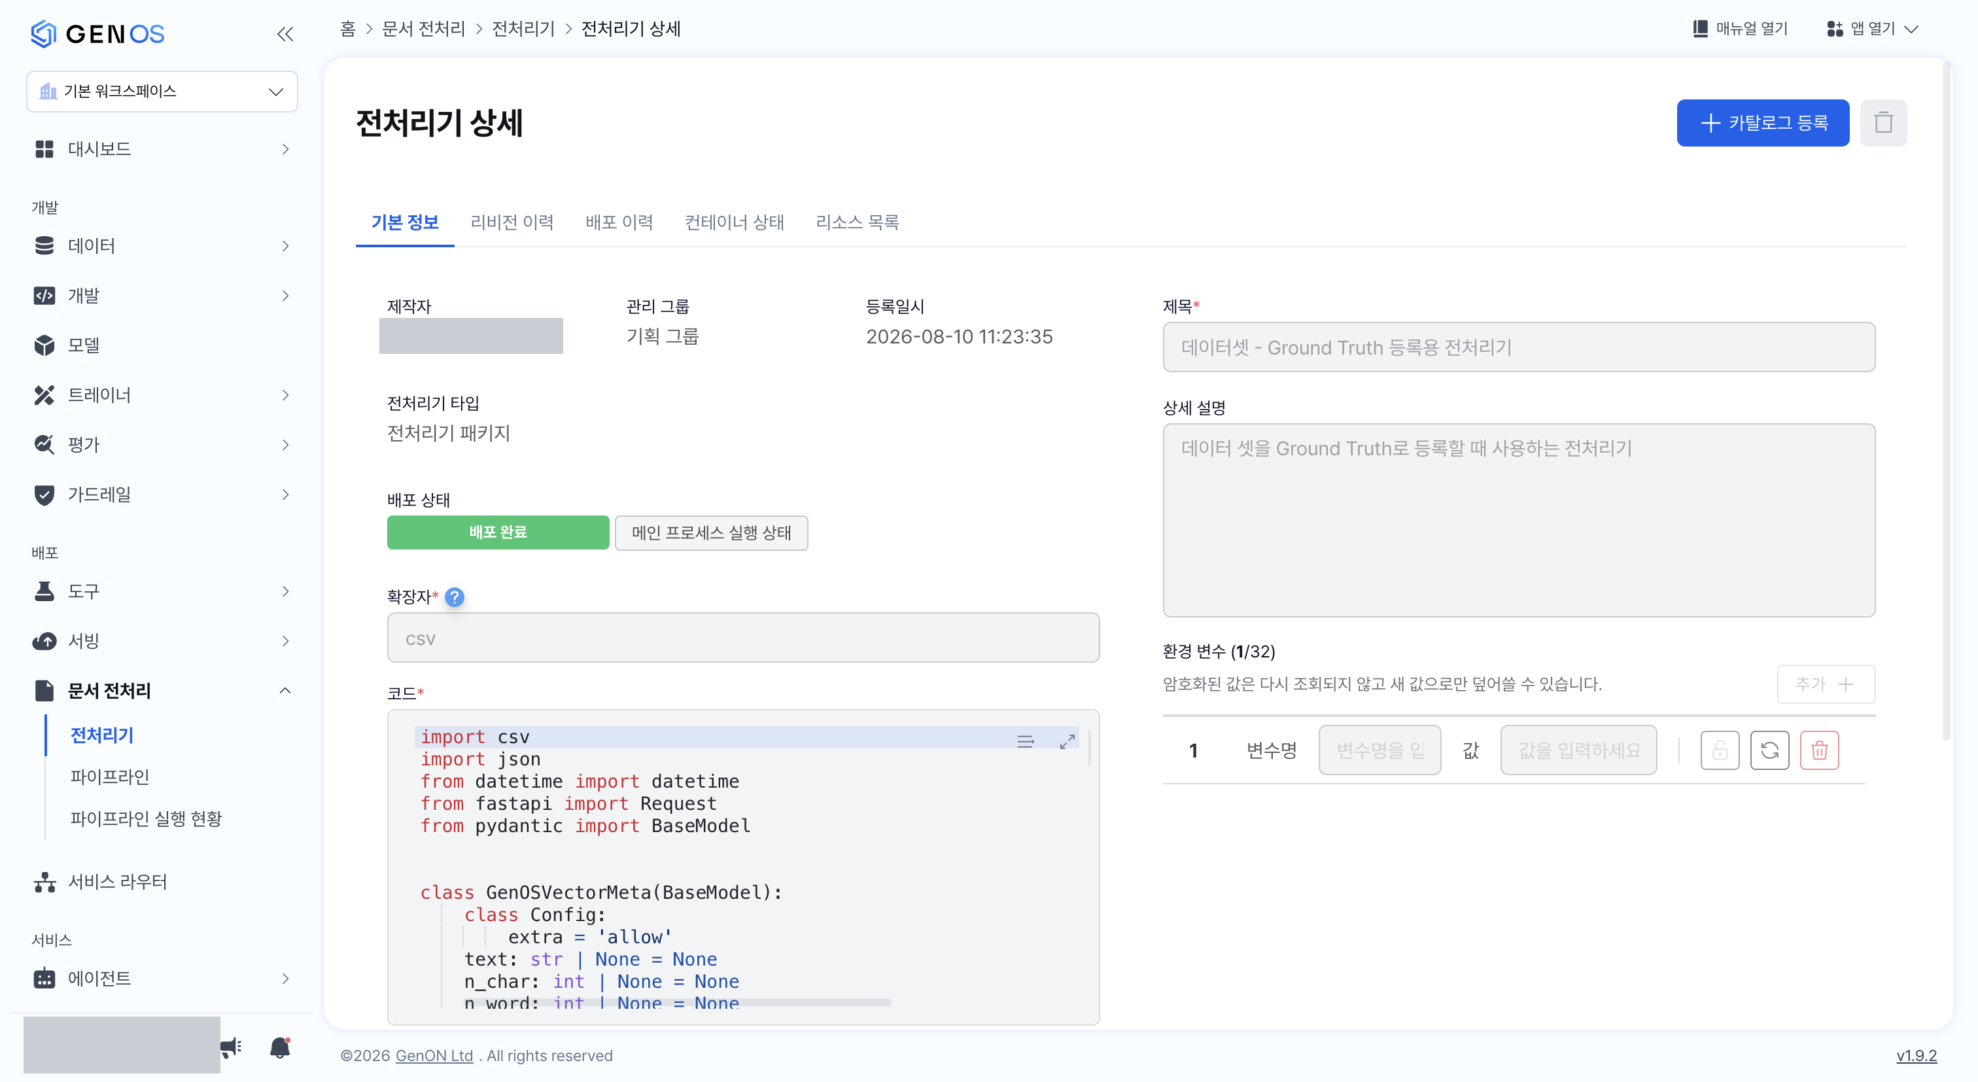
Task: Click the 추가 environment variable button
Action: (x=1826, y=684)
